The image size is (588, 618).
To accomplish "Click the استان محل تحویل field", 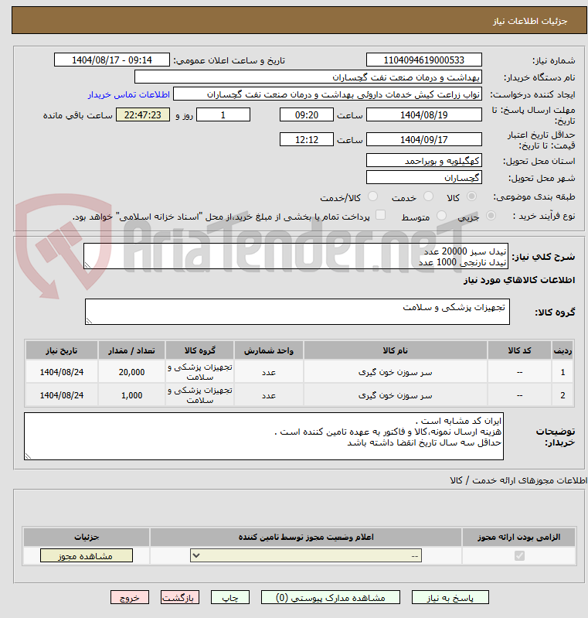I will 424,160.
